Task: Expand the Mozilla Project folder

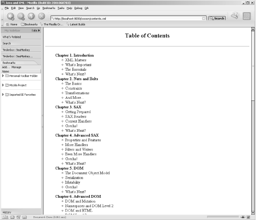Action: (3, 85)
